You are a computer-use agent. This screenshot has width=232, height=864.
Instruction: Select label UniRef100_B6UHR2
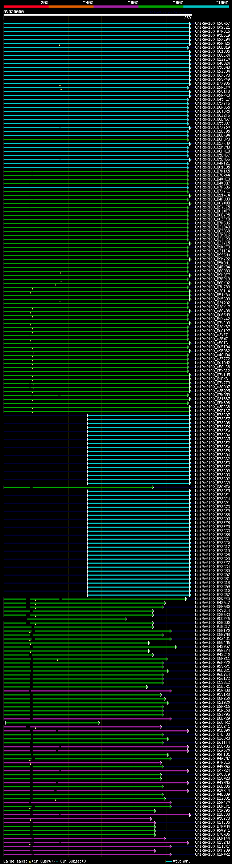tap(212, 723)
